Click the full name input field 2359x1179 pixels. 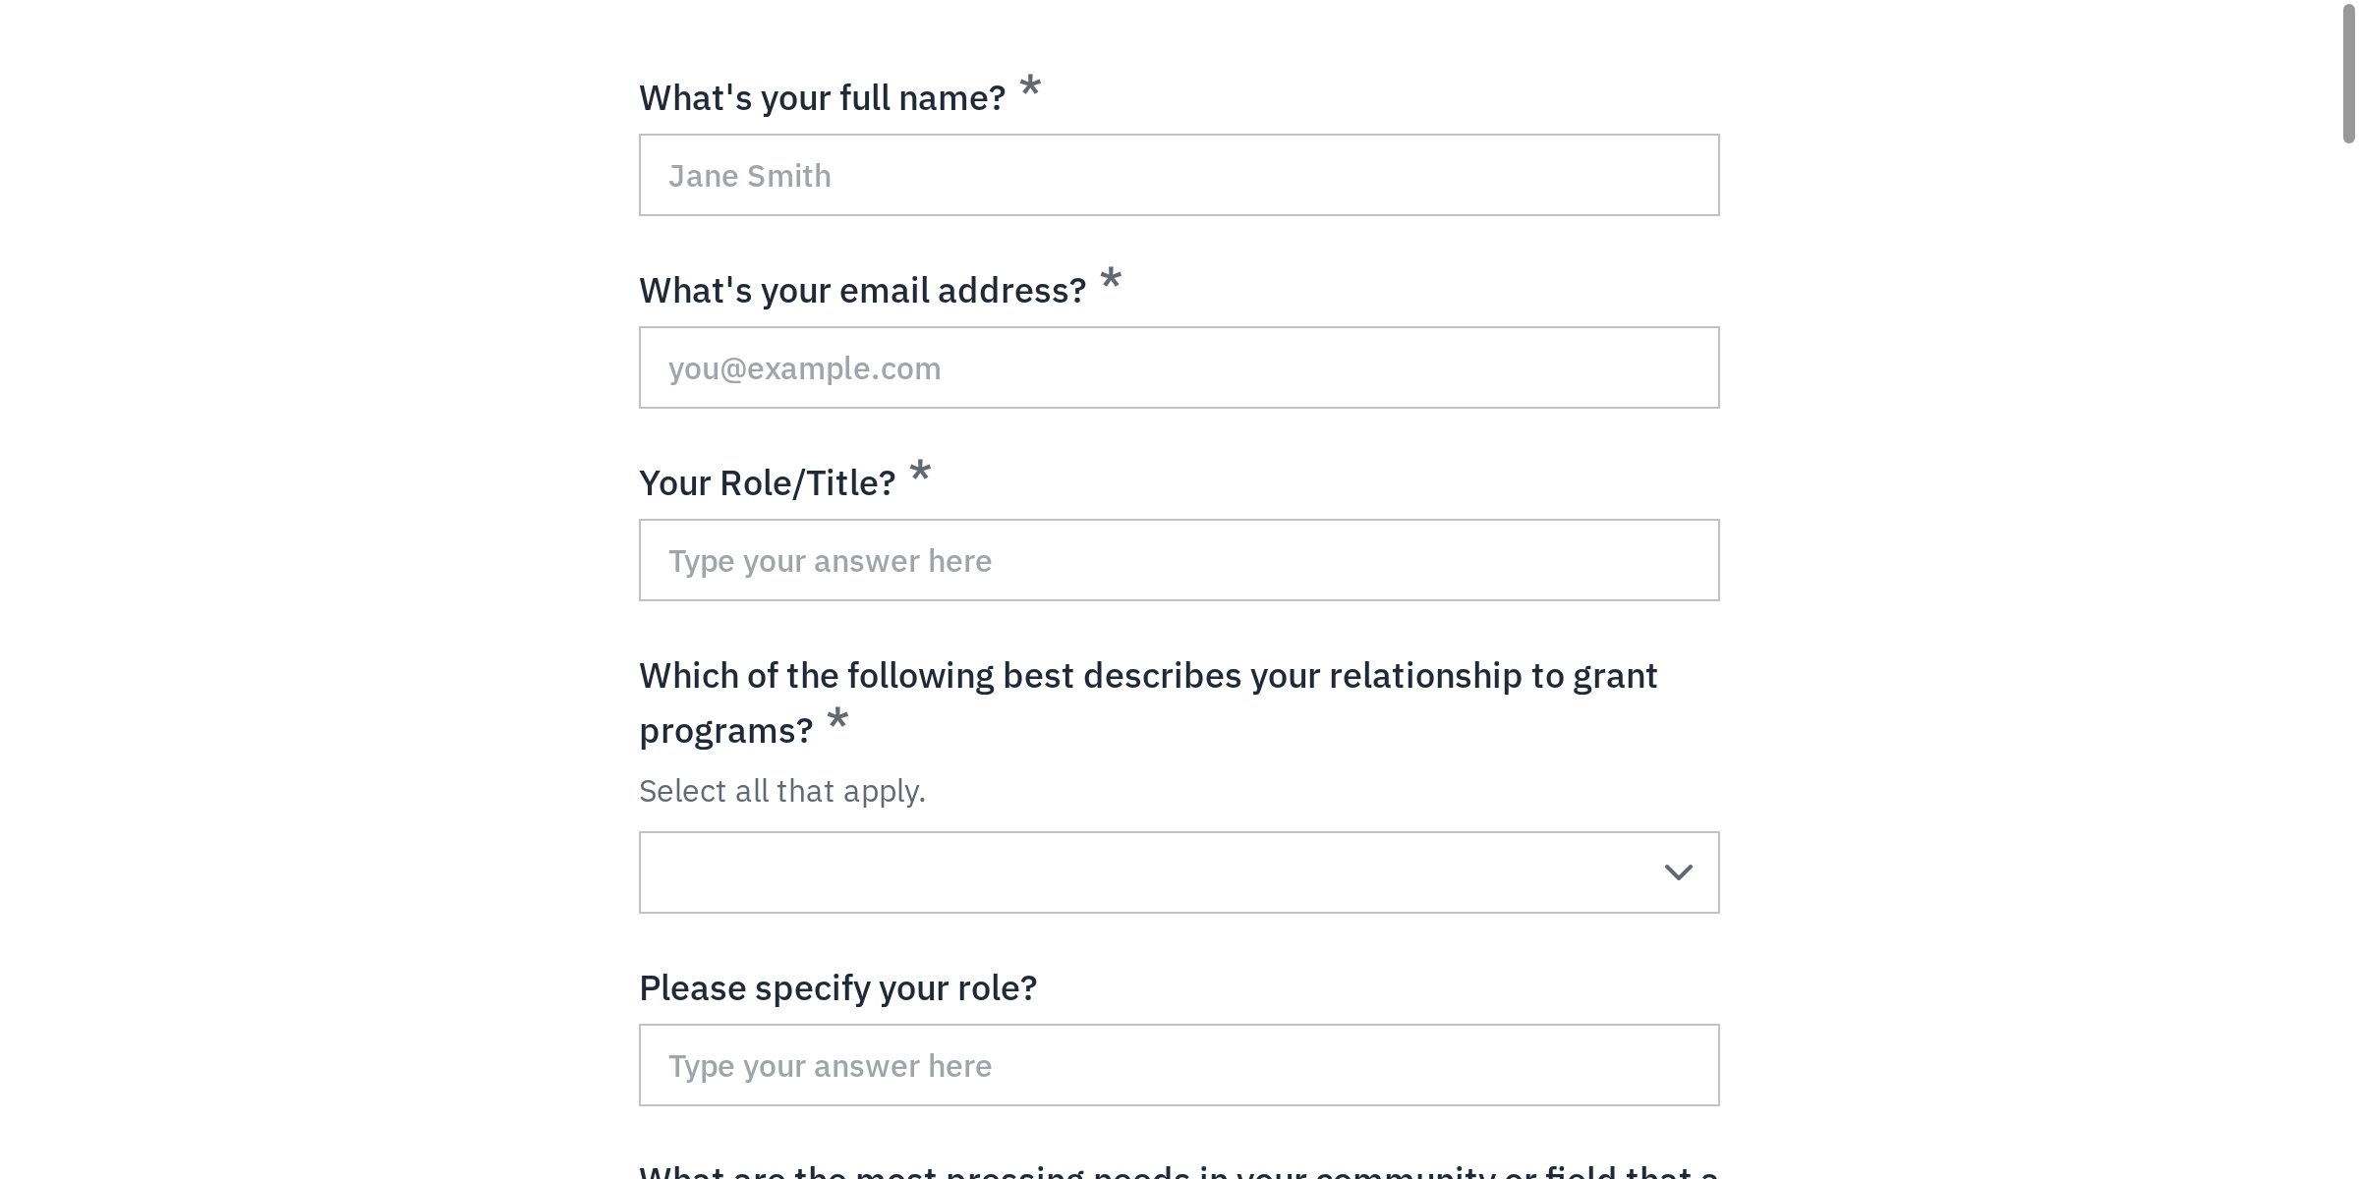point(1179,174)
